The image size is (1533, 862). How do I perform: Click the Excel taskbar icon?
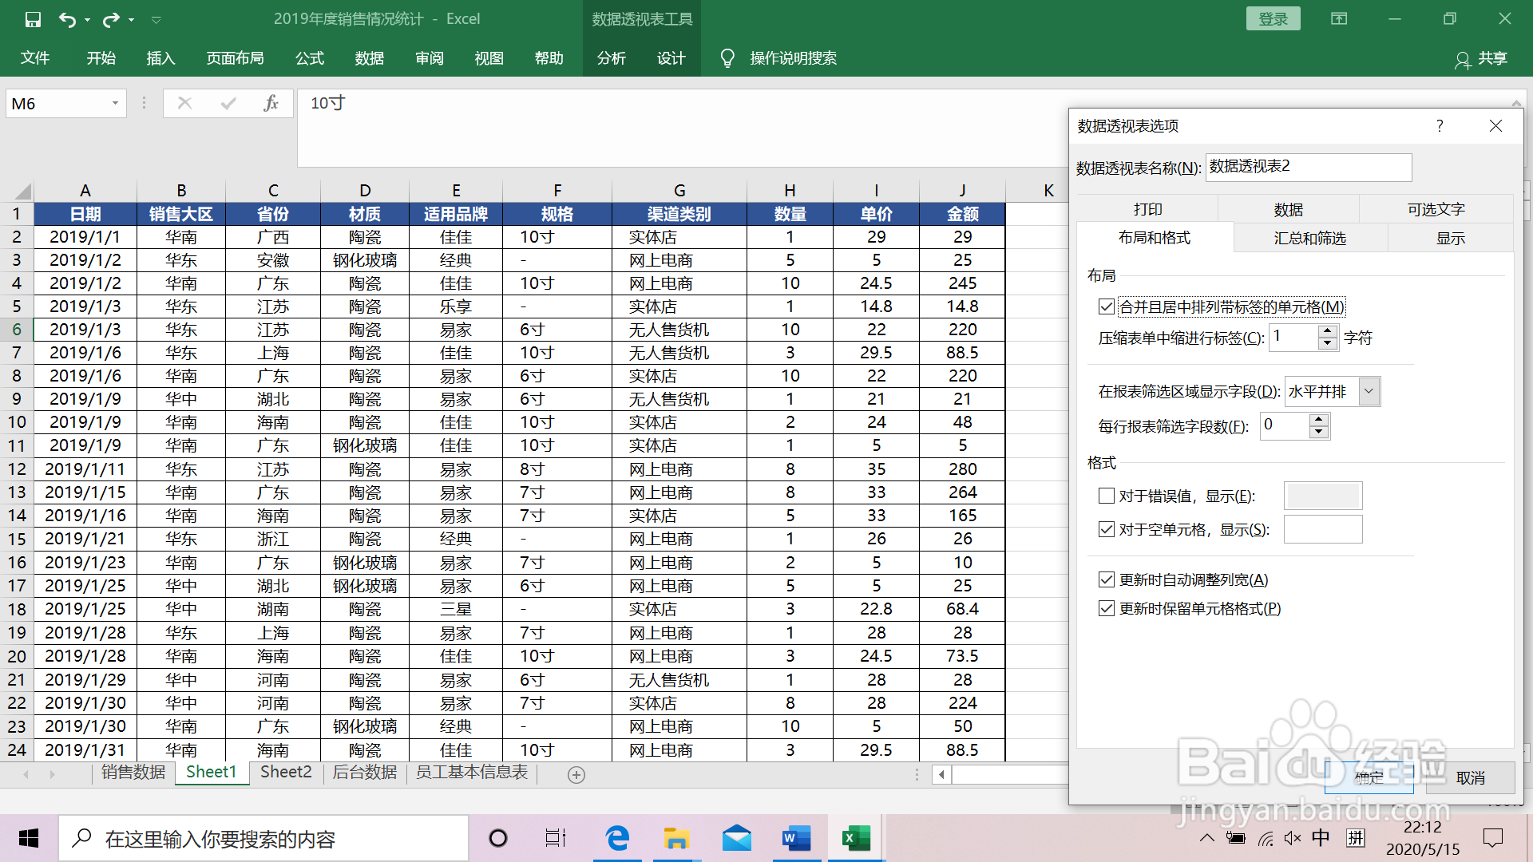pyautogui.click(x=856, y=838)
